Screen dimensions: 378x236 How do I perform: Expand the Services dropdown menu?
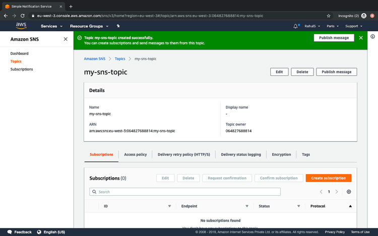pyautogui.click(x=51, y=26)
